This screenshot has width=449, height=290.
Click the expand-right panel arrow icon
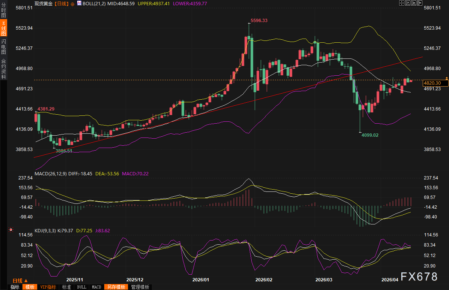(x=420, y=3)
